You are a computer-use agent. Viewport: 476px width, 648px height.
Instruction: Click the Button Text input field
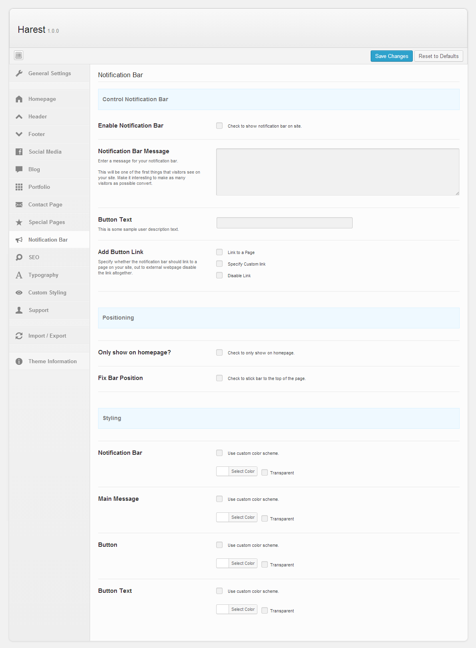click(284, 223)
